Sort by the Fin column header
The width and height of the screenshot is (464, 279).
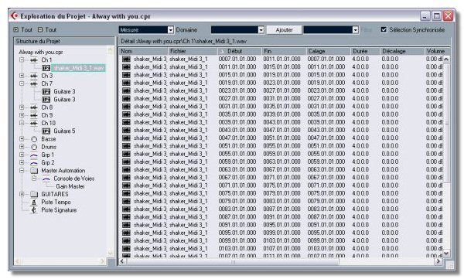coord(284,52)
